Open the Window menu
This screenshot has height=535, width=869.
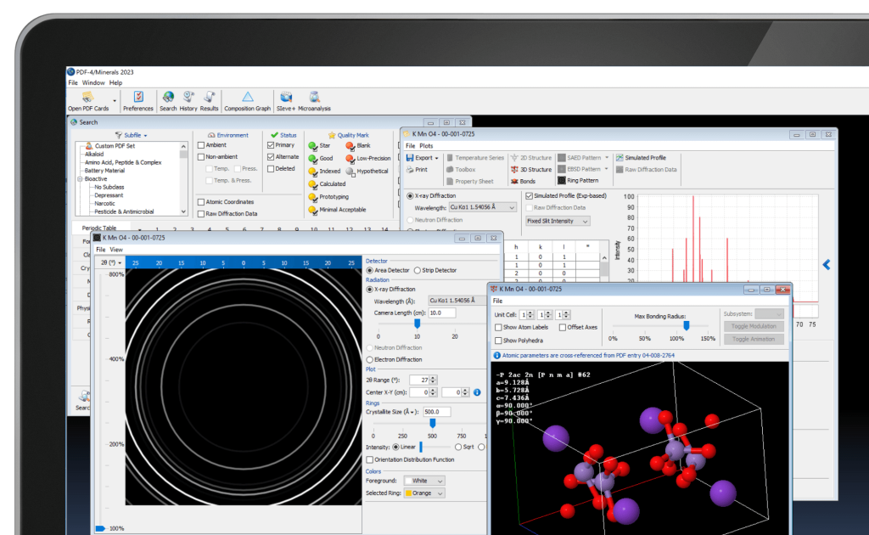[93, 82]
